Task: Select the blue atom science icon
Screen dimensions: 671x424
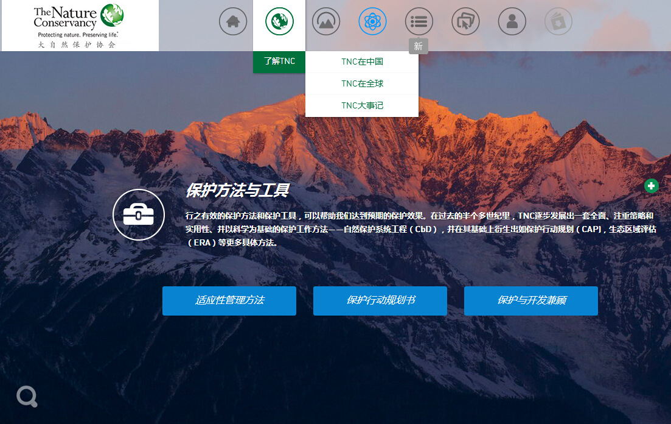Action: pos(372,22)
